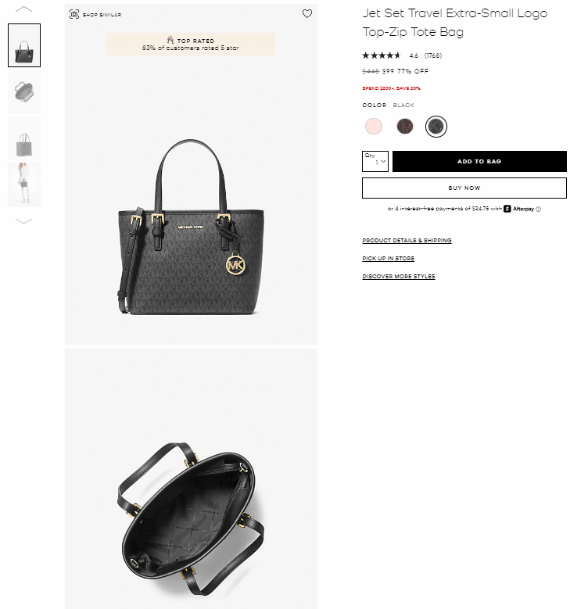Open Product Details & Shipping link
This screenshot has height=609, width=570.
(x=407, y=241)
